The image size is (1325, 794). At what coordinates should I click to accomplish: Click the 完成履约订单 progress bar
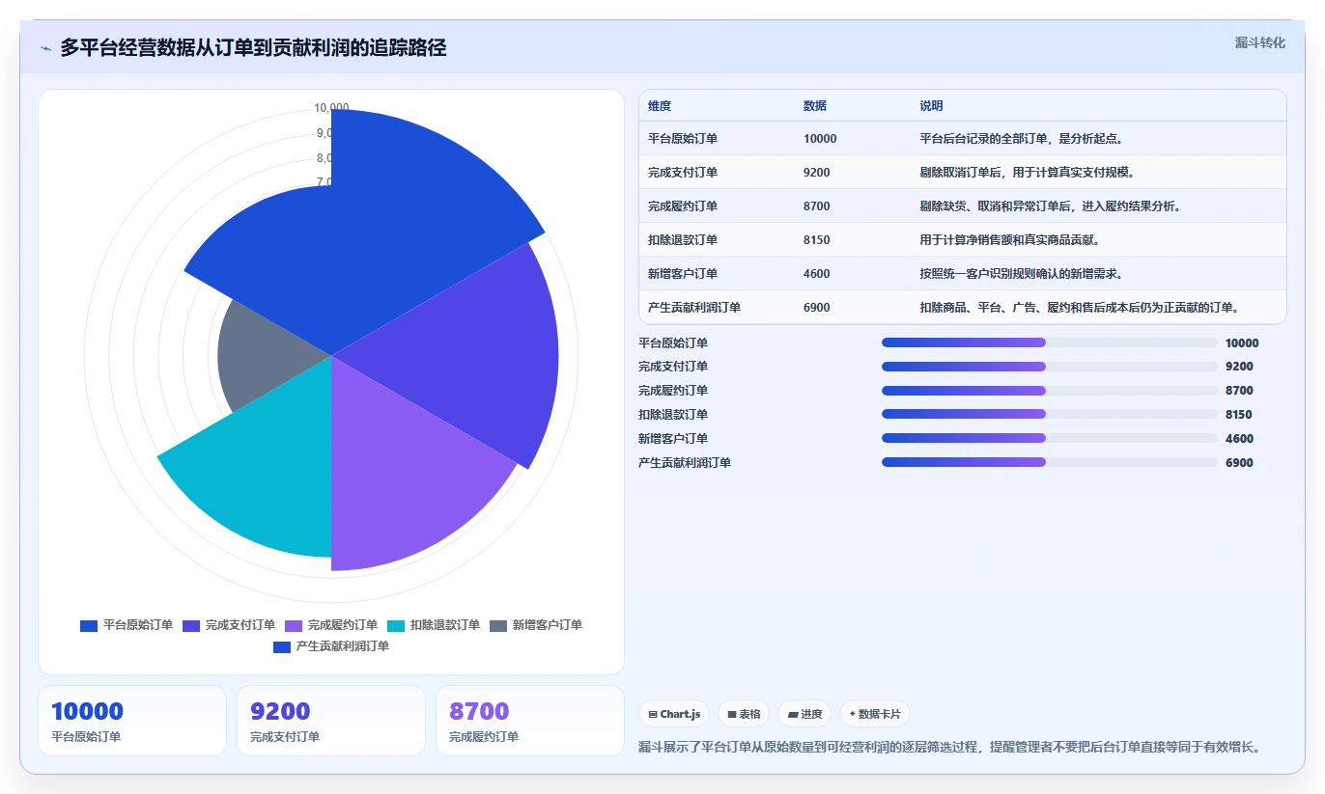[x=1049, y=391]
